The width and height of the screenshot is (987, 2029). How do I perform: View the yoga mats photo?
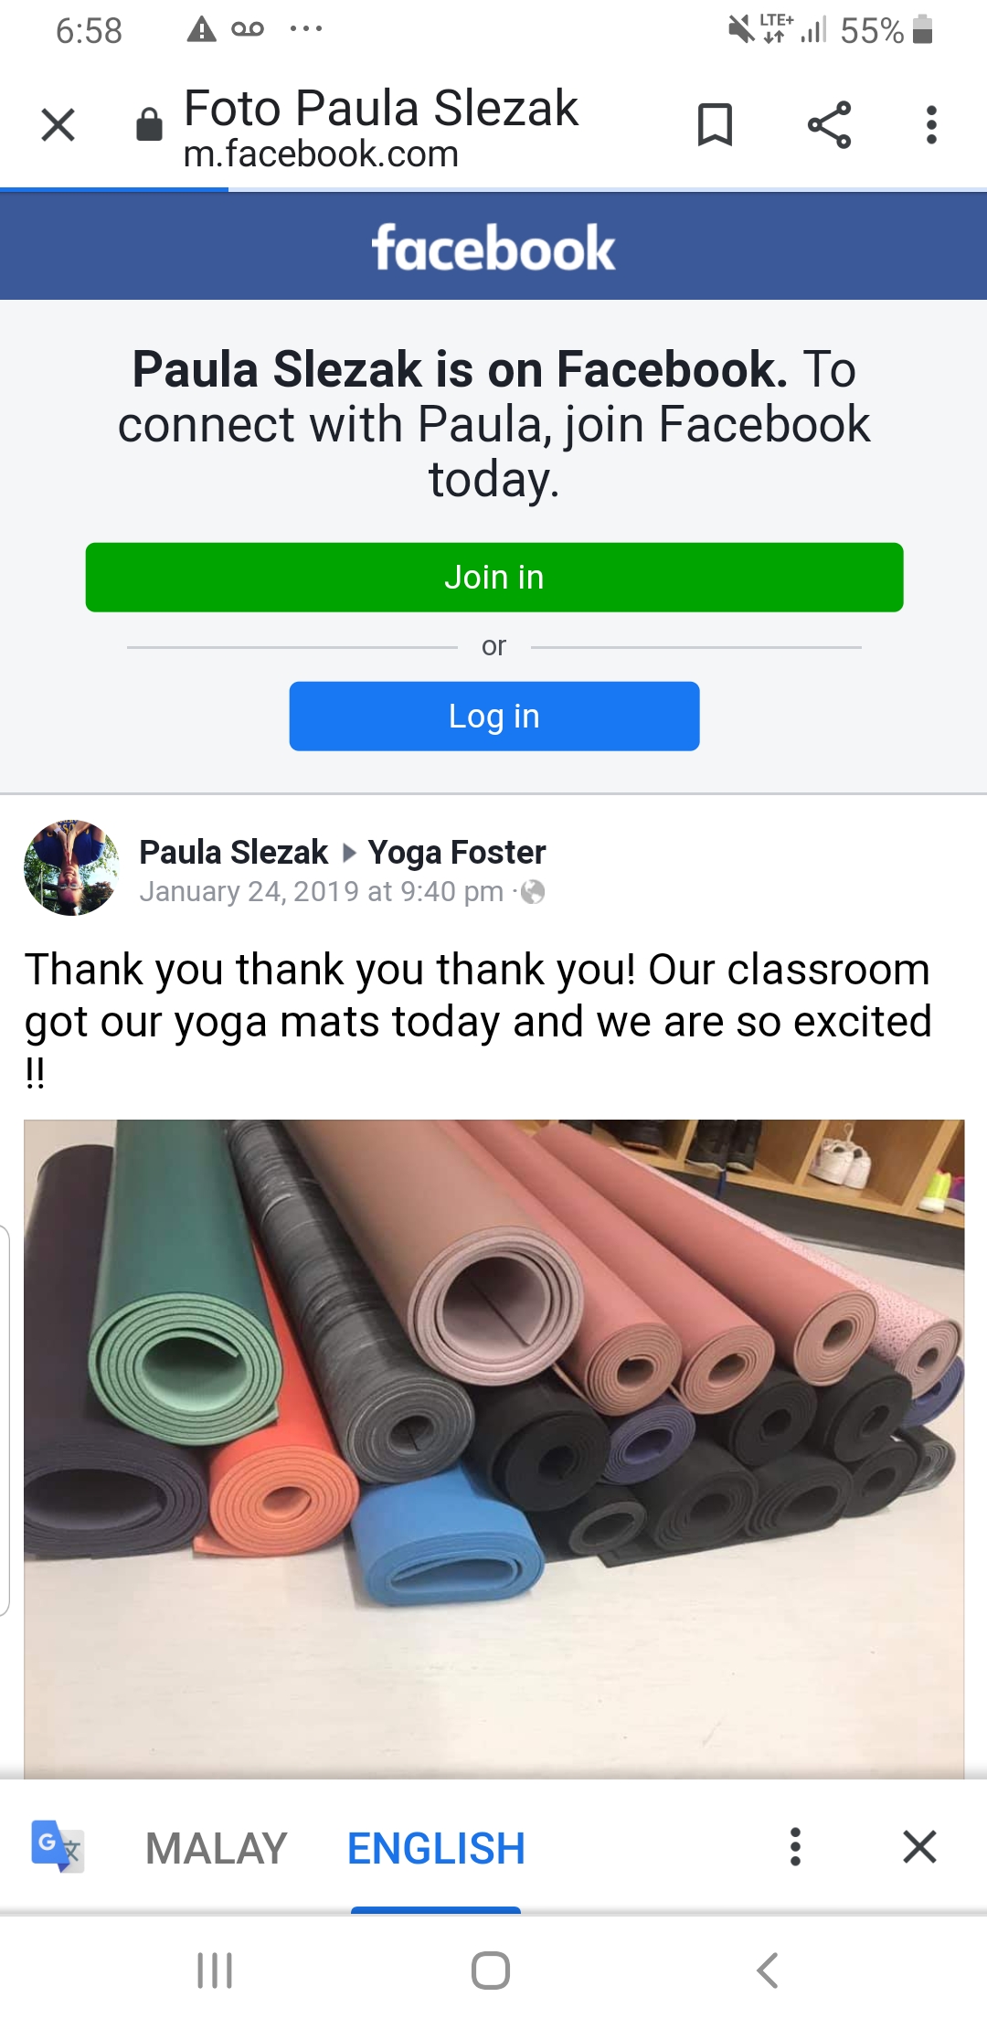(493, 1449)
